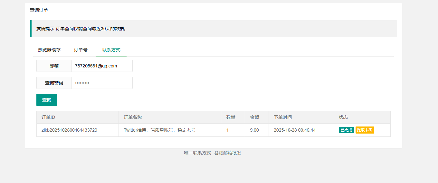Switch to the 浏览器缓存 tab

49,50
